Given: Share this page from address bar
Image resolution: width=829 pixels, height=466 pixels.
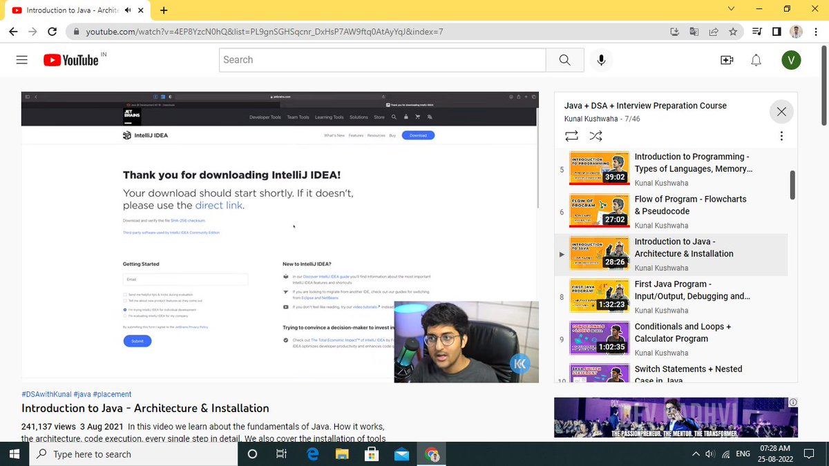Looking at the screenshot, I should 714,32.
